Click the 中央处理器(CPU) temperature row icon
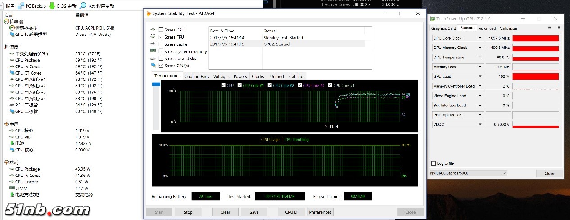Viewport: 570px width, 220px height. [x=12, y=53]
